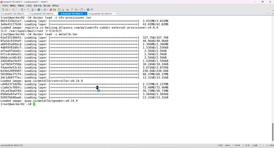The image size is (274, 148).
Task: Click the globe Encoding icon
Action: pos(39,10)
